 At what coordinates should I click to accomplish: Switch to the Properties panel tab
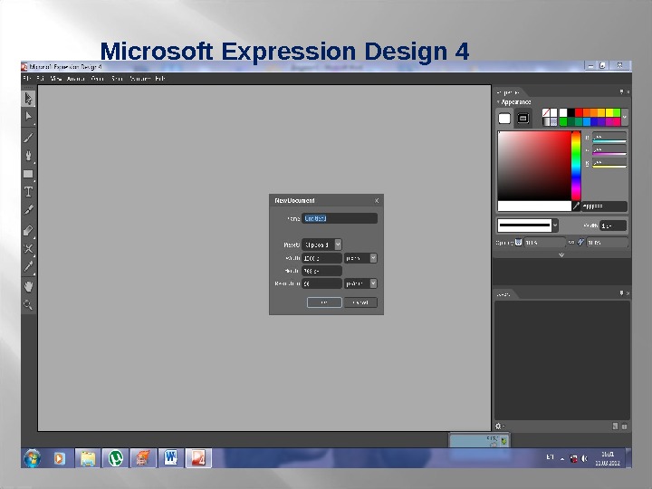click(508, 92)
